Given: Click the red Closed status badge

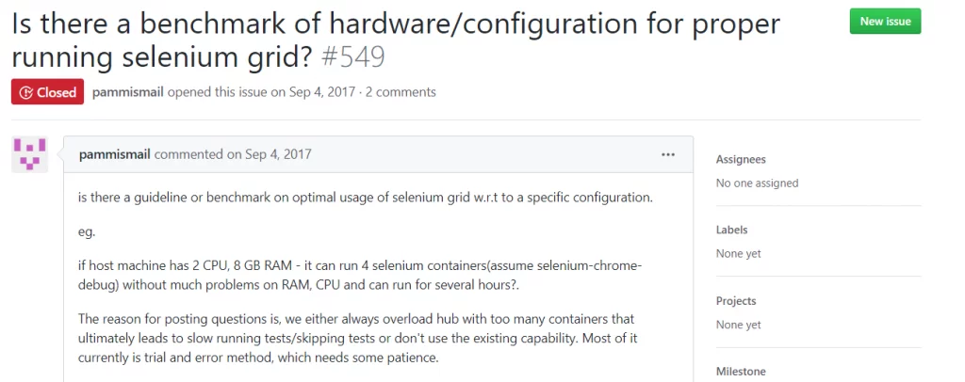Looking at the screenshot, I should 47,92.
